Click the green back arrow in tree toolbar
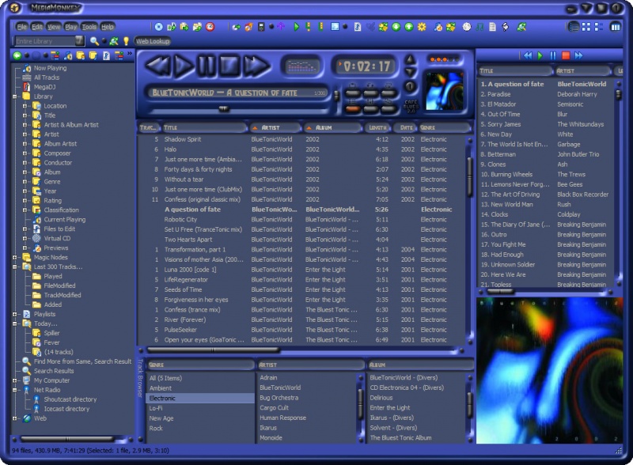633x465 pixels. click(x=17, y=55)
